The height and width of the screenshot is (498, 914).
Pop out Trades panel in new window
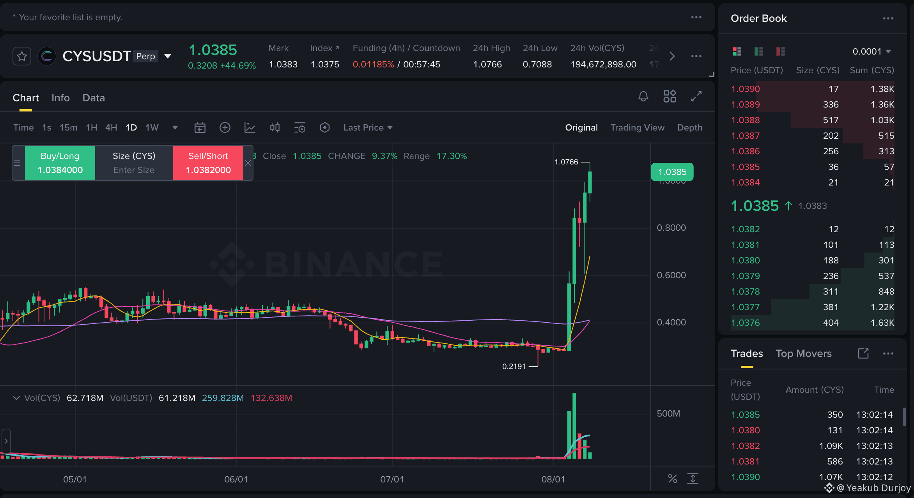(x=863, y=353)
